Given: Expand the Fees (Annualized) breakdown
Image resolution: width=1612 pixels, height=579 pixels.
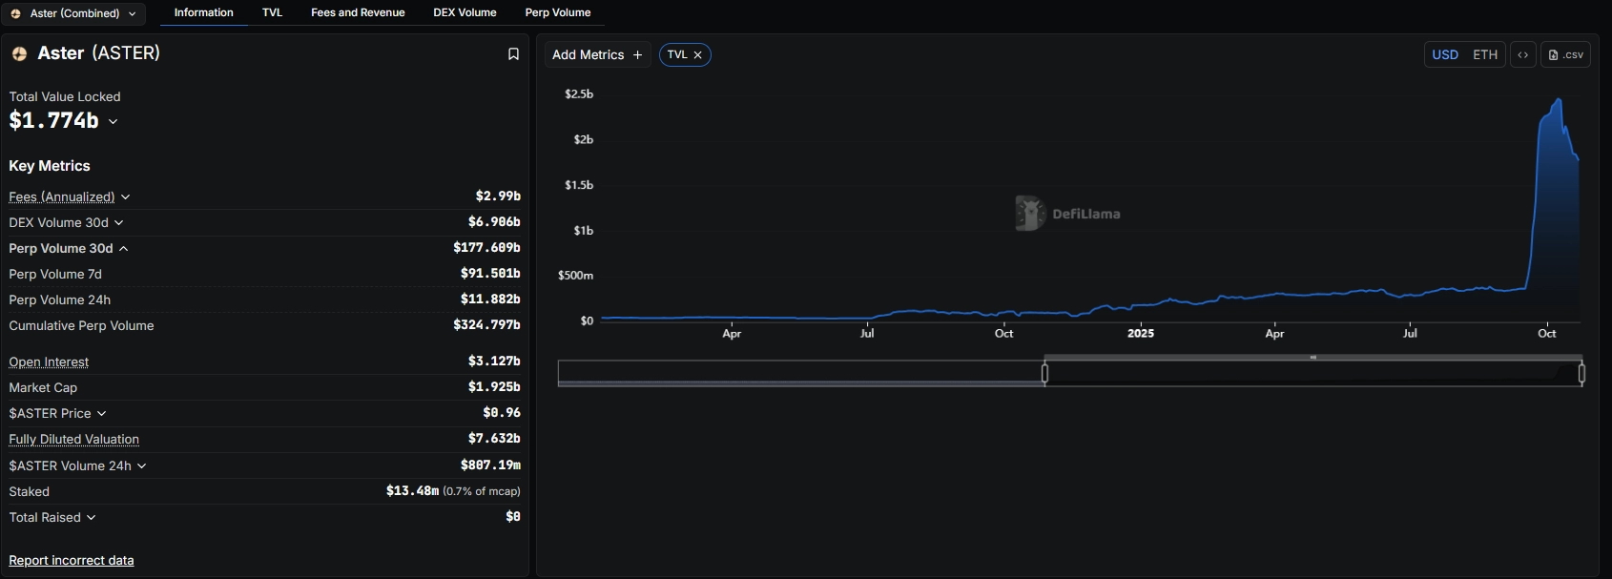Looking at the screenshot, I should (125, 197).
